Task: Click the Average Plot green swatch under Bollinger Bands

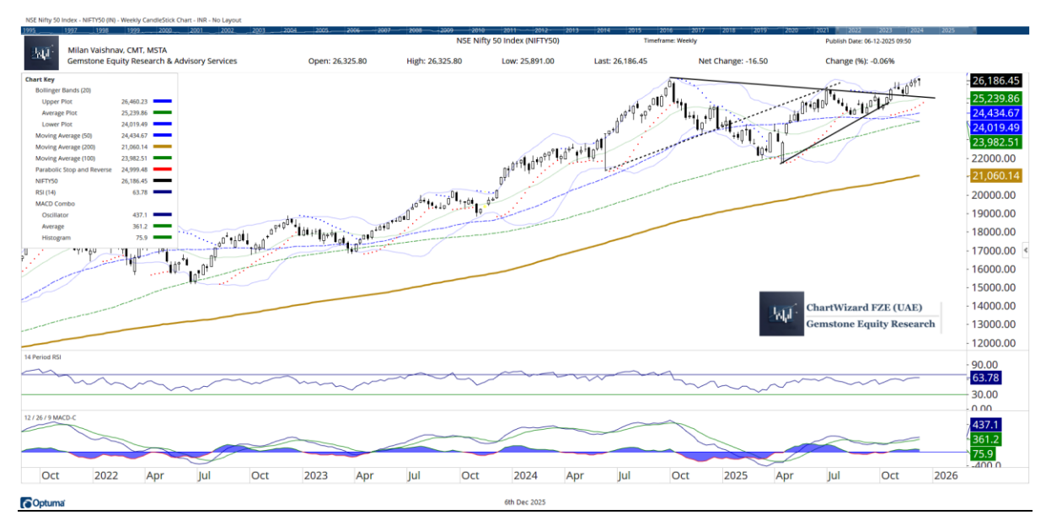Action: 164,112
